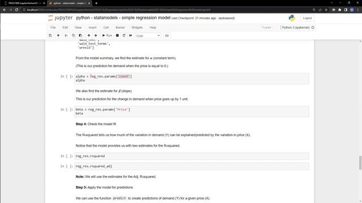The image size is (362, 203).
Task: Share this page icon in address bar
Action: 320,10
